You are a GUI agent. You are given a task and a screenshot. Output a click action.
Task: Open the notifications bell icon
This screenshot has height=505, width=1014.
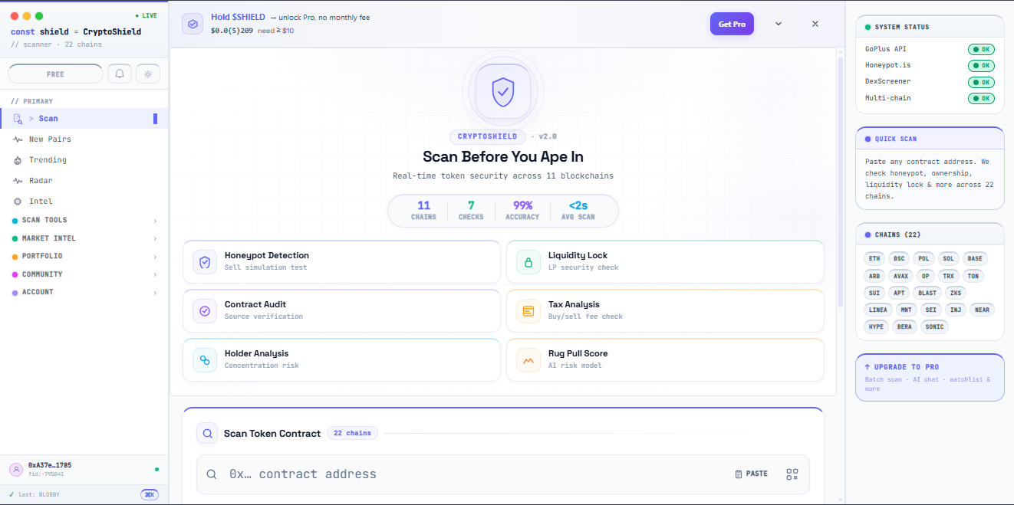(120, 74)
